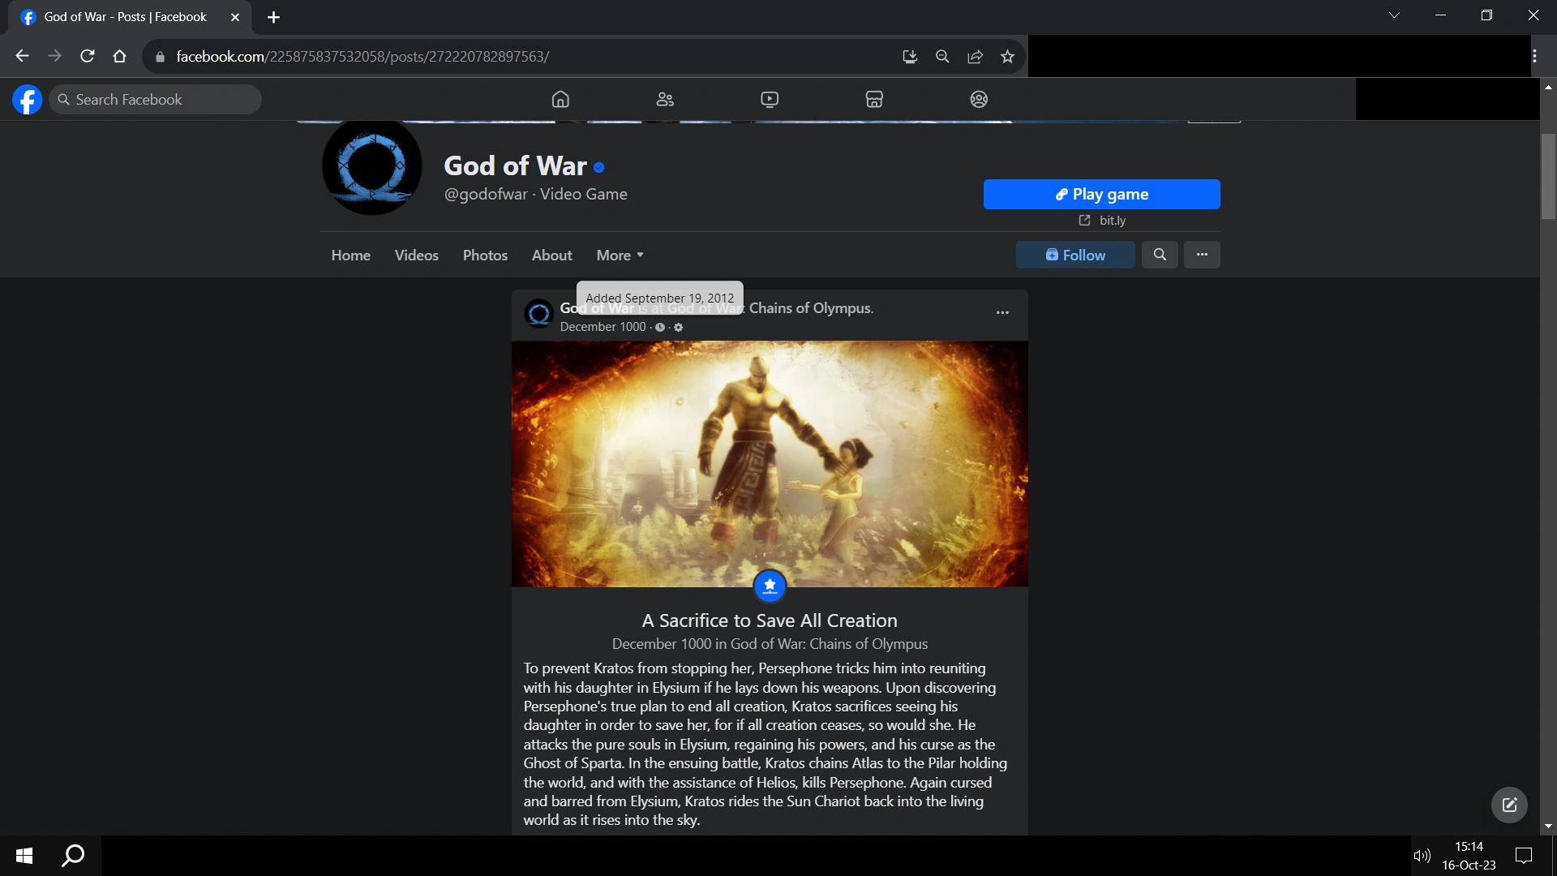Open the bit.ly external link
Screen dimensions: 1557x876
1102,221
